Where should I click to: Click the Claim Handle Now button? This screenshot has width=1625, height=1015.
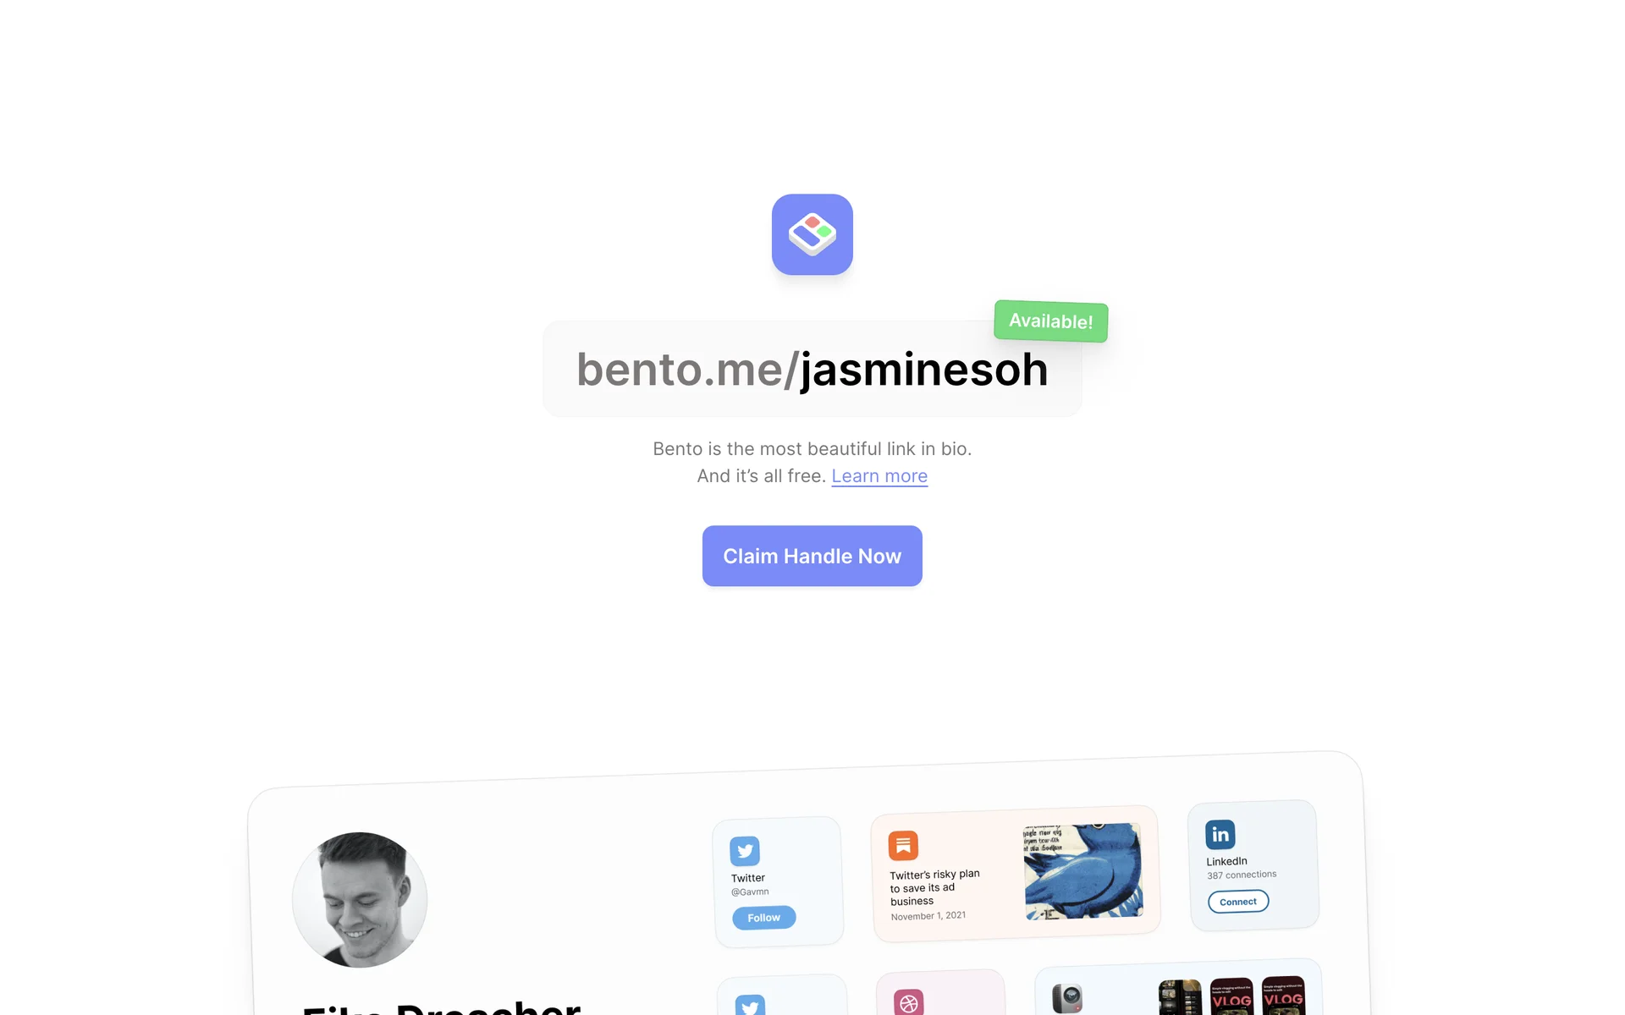[812, 556]
